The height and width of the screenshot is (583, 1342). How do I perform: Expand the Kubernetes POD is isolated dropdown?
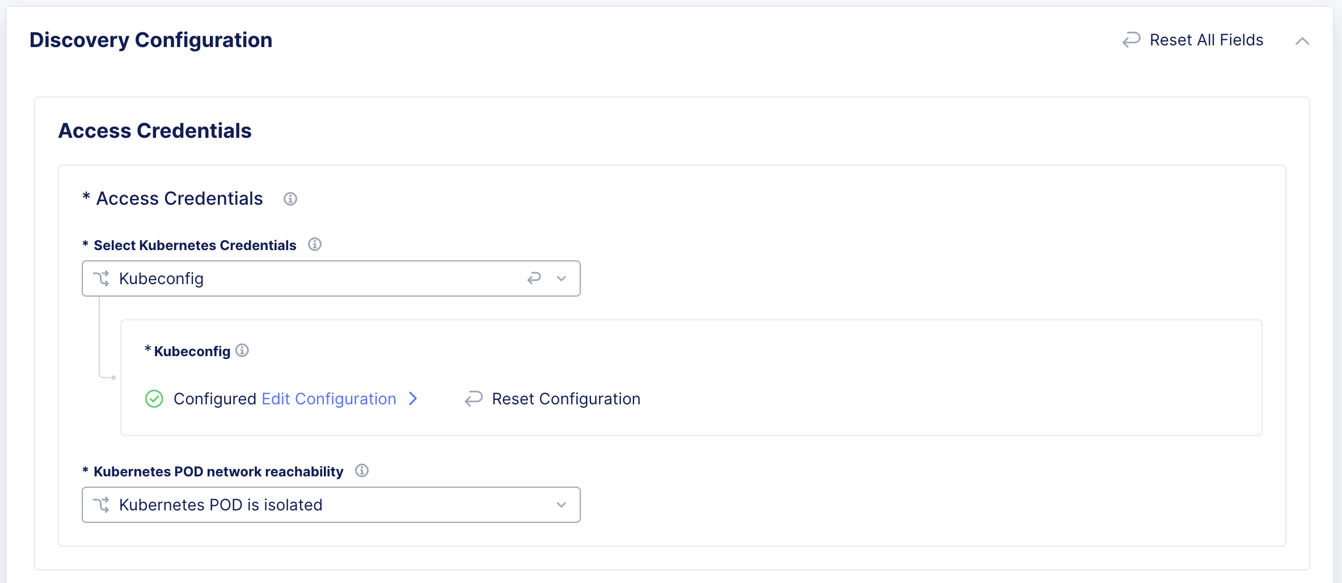pos(561,504)
